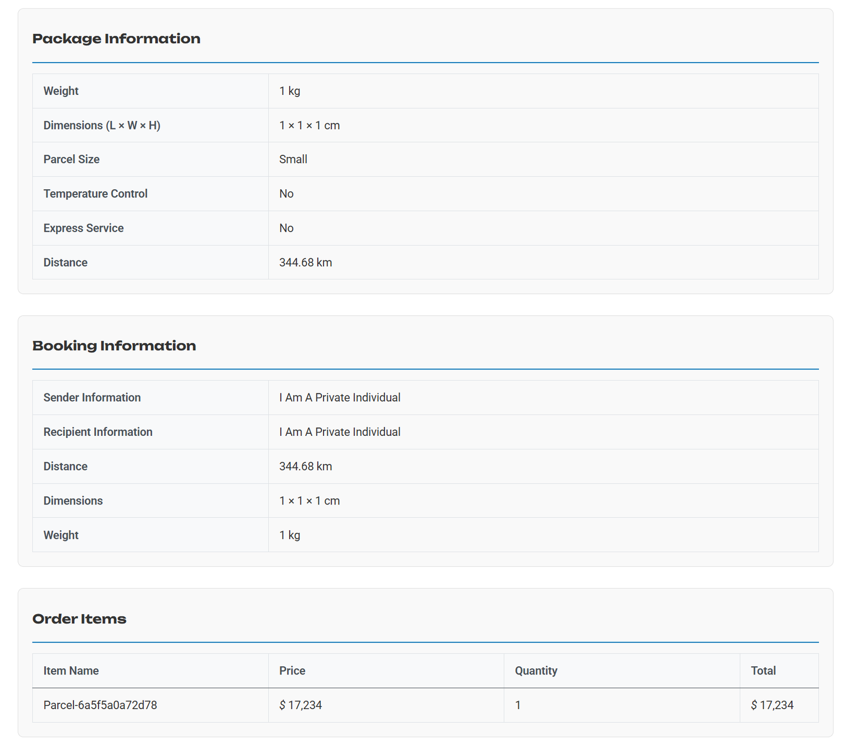Click the Parcel-6a5f5a0a72d78 item name
The image size is (857, 744).
100,705
